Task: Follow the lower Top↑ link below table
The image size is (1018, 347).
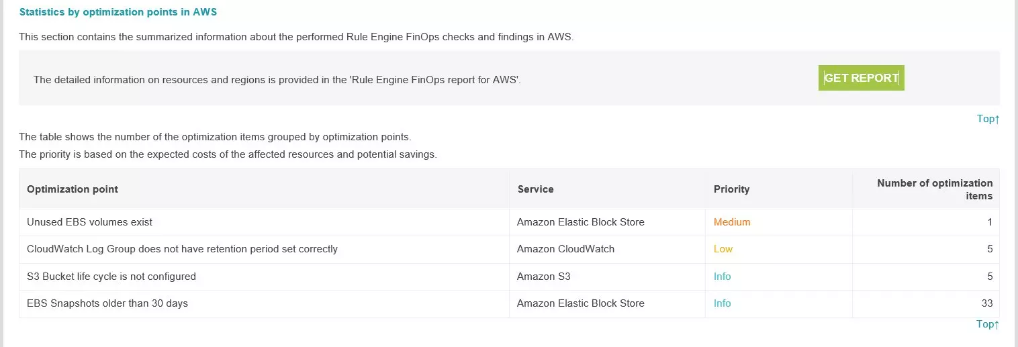Action: click(x=988, y=324)
